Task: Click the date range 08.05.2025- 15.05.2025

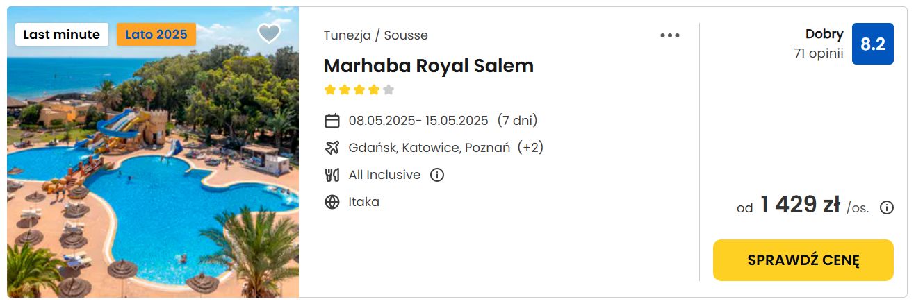Action: pyautogui.click(x=418, y=121)
